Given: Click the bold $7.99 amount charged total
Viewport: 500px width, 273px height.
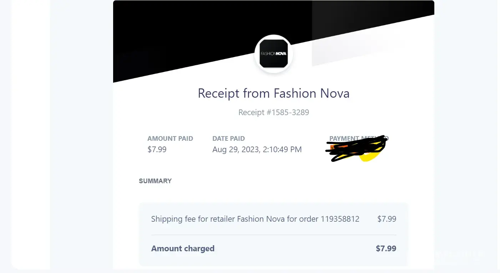Looking at the screenshot, I should coord(386,248).
